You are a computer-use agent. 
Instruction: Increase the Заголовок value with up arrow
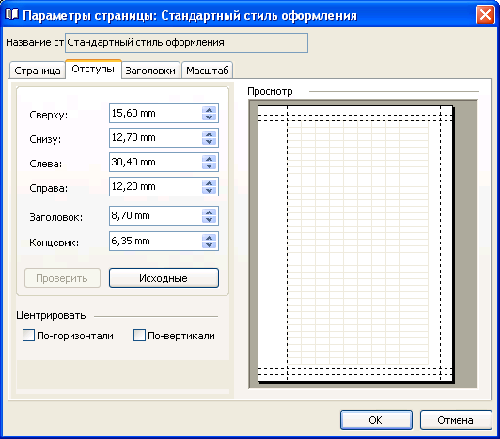coord(210,212)
